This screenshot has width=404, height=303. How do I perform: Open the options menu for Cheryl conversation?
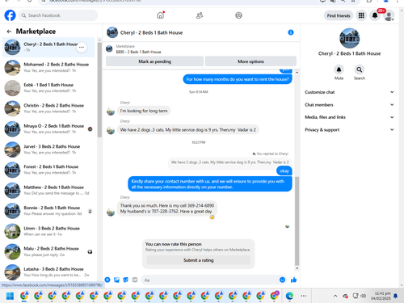click(x=82, y=47)
